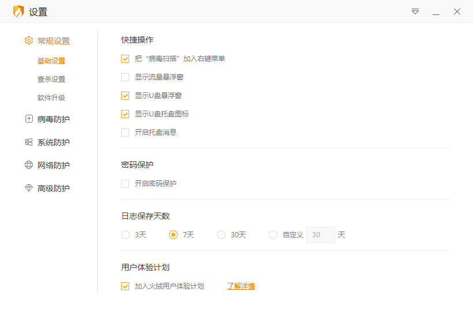This screenshot has height=311, width=473.
Task: Click the Huorong flame logo icon
Action: click(x=18, y=12)
